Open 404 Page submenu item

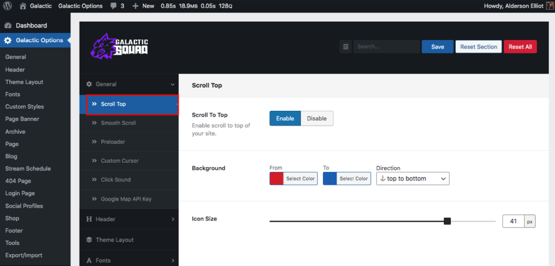(18, 181)
